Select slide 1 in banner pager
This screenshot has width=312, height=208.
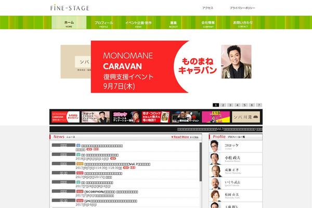pyautogui.click(x=216, y=105)
